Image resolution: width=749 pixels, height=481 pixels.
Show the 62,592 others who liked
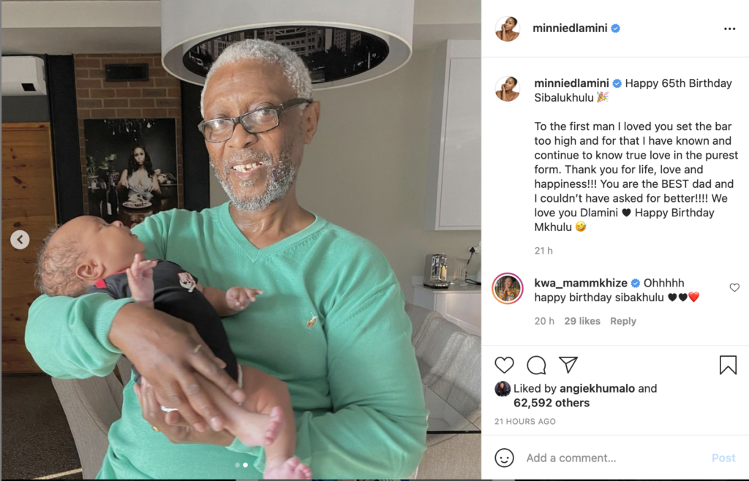552,403
